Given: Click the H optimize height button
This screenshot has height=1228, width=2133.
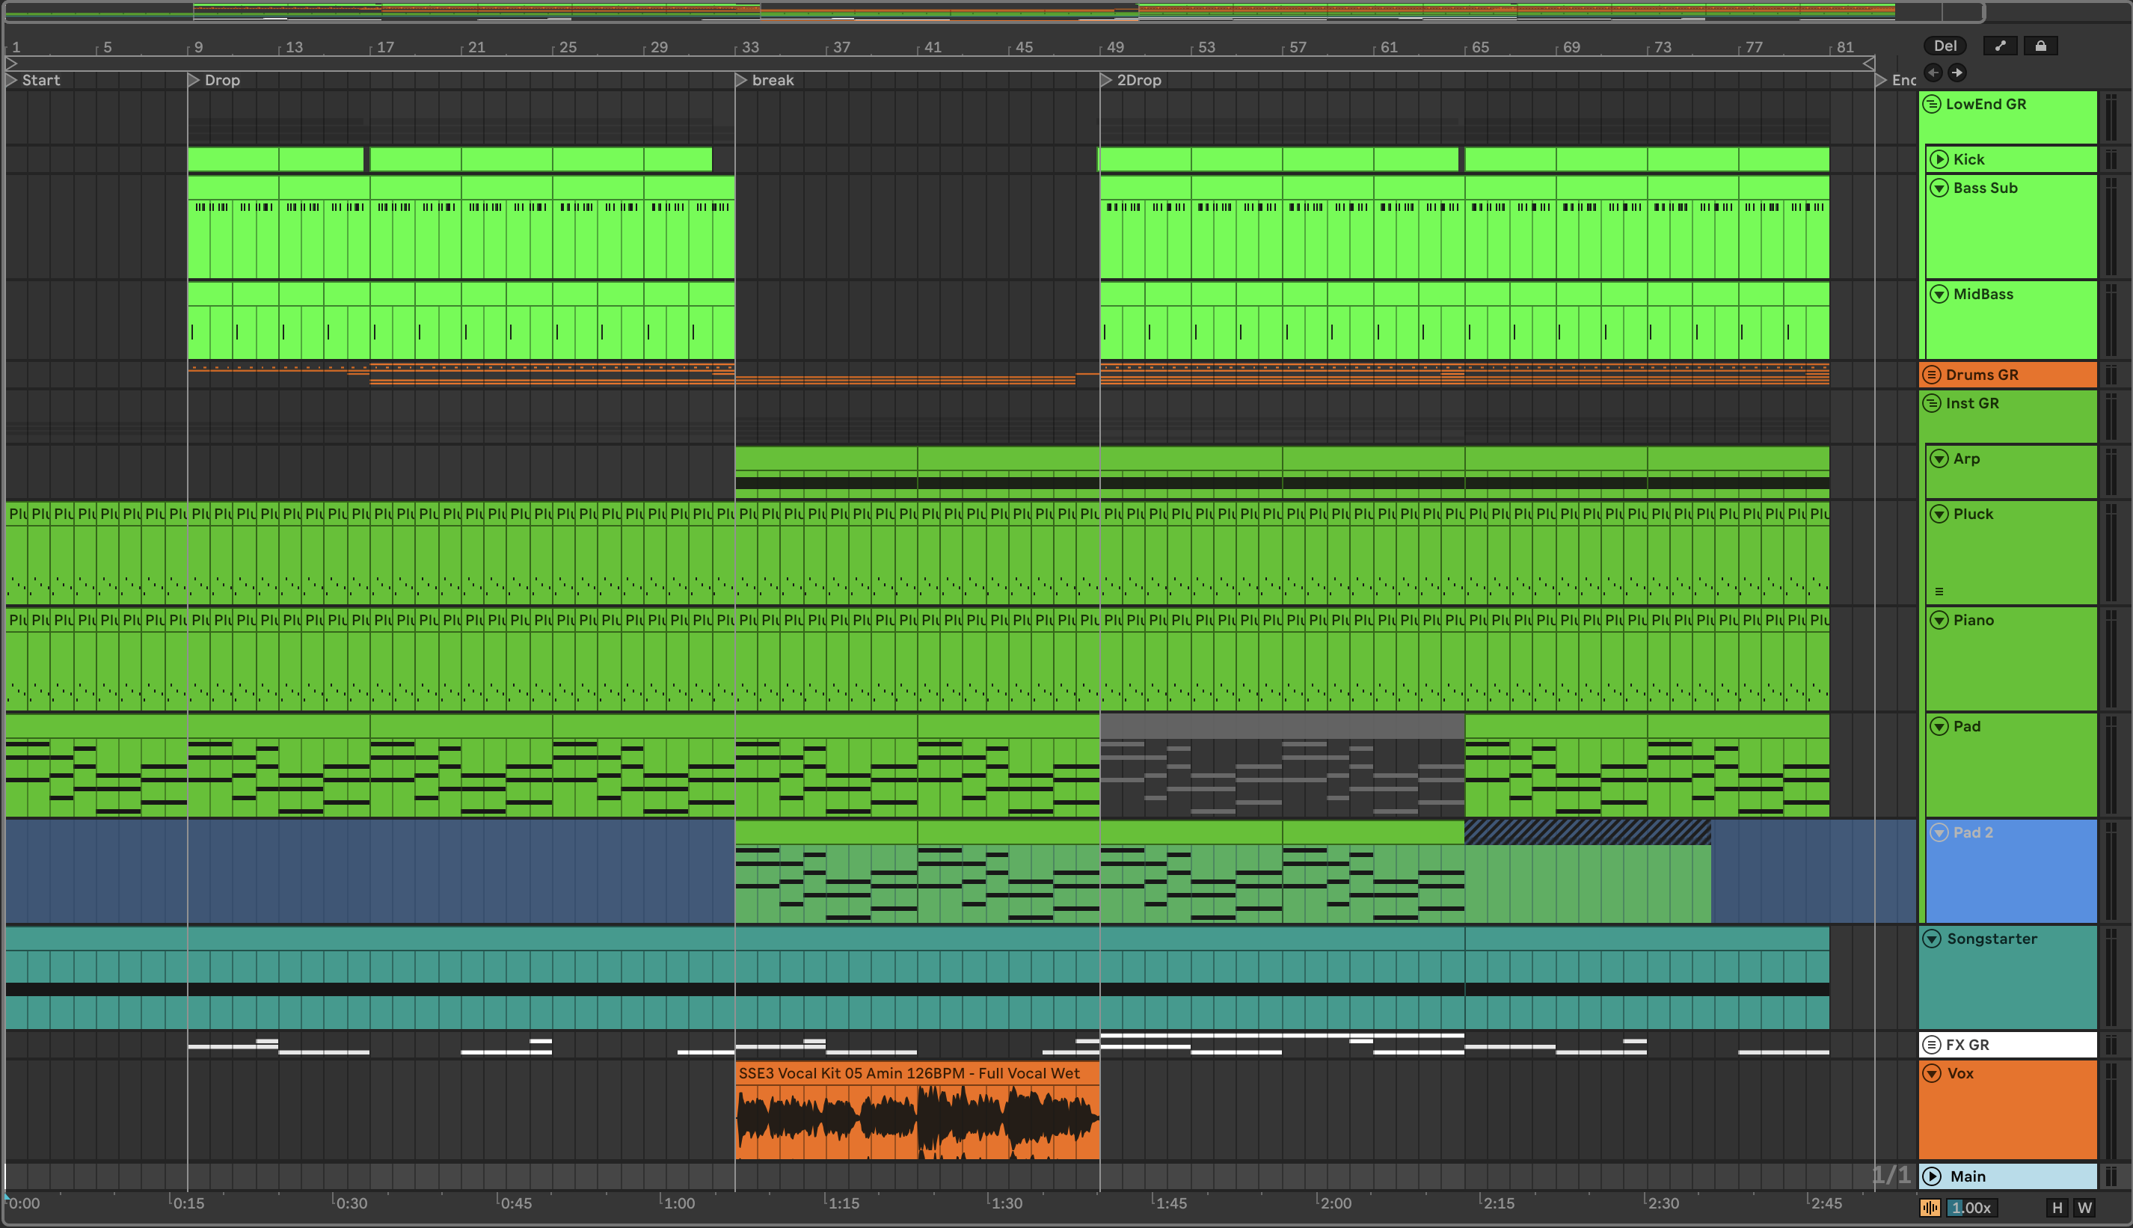Looking at the screenshot, I should [x=2057, y=1208].
